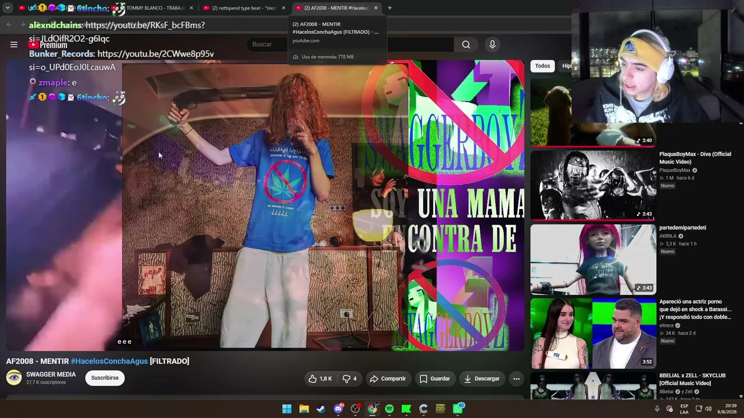Switch to the nettspend type beat tab

pos(244,8)
